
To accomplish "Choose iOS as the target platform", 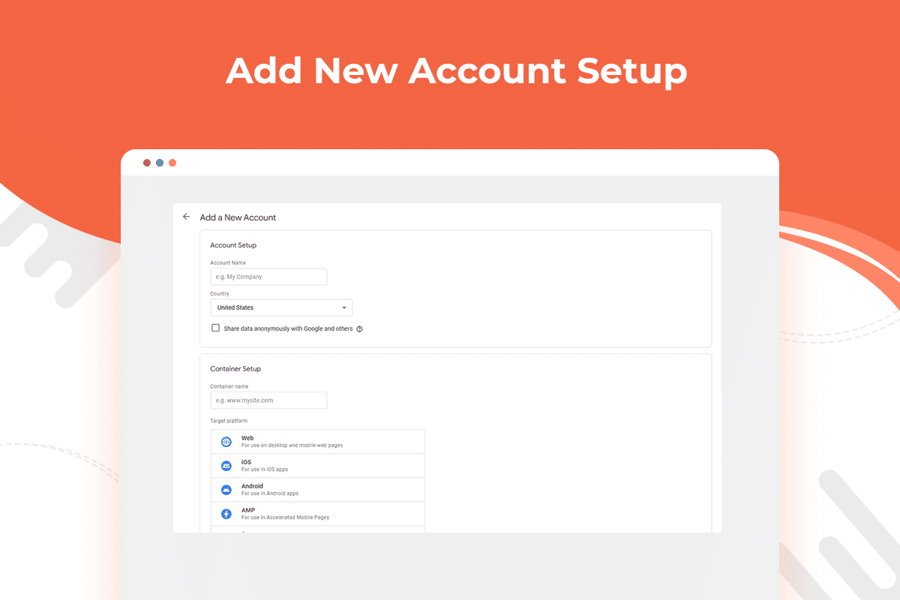I will point(317,465).
